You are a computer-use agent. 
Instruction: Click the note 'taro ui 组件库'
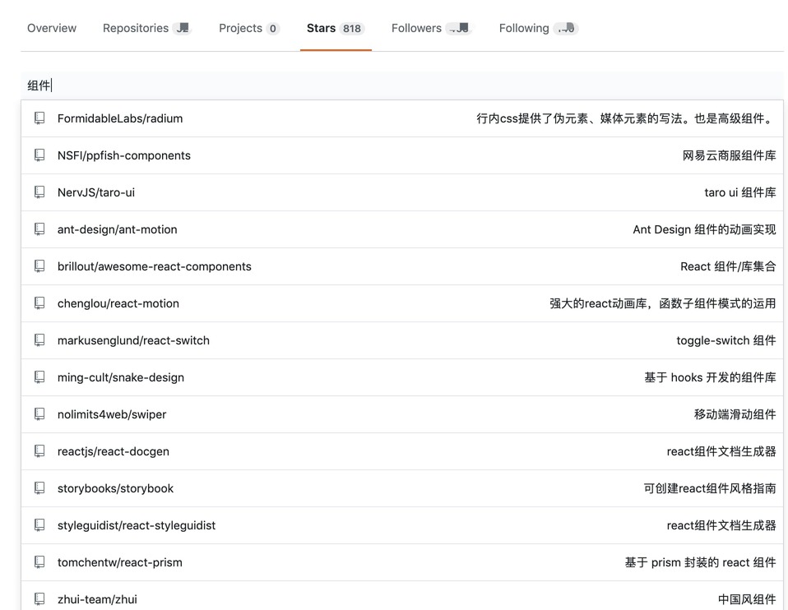pos(739,192)
